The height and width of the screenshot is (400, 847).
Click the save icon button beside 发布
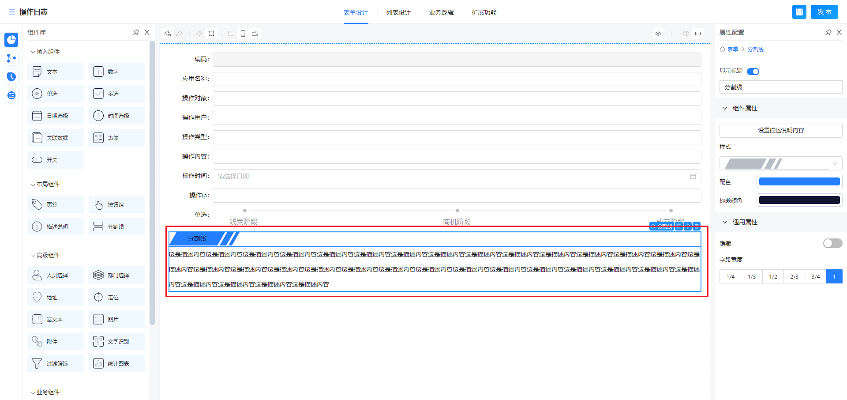(x=799, y=12)
